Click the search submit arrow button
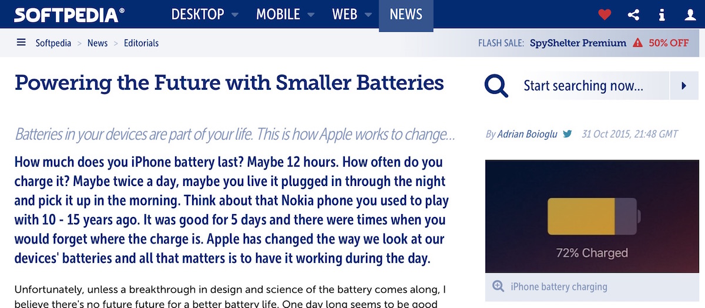The width and height of the screenshot is (705, 308). [684, 86]
